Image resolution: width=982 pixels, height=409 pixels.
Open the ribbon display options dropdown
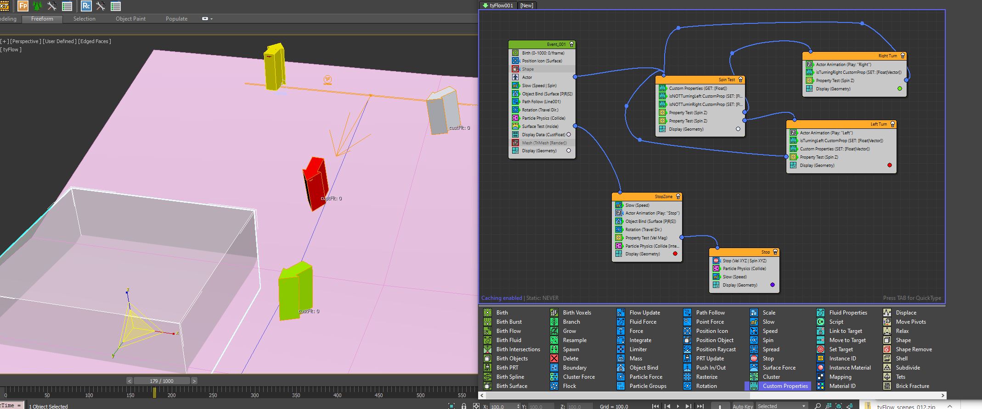pyautogui.click(x=207, y=19)
